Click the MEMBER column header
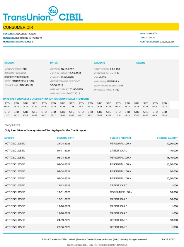 tap(9, 138)
